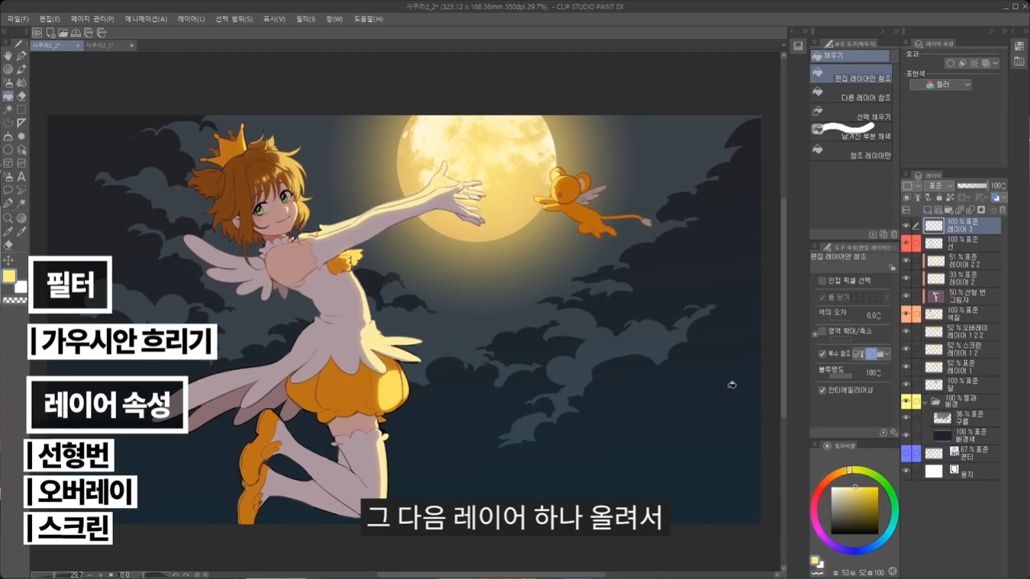Open the layer color dropdown in layer panel
Screen dimensions: 1030x579
(998, 198)
